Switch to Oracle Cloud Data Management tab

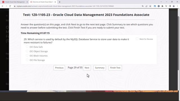(x=15, y=2)
